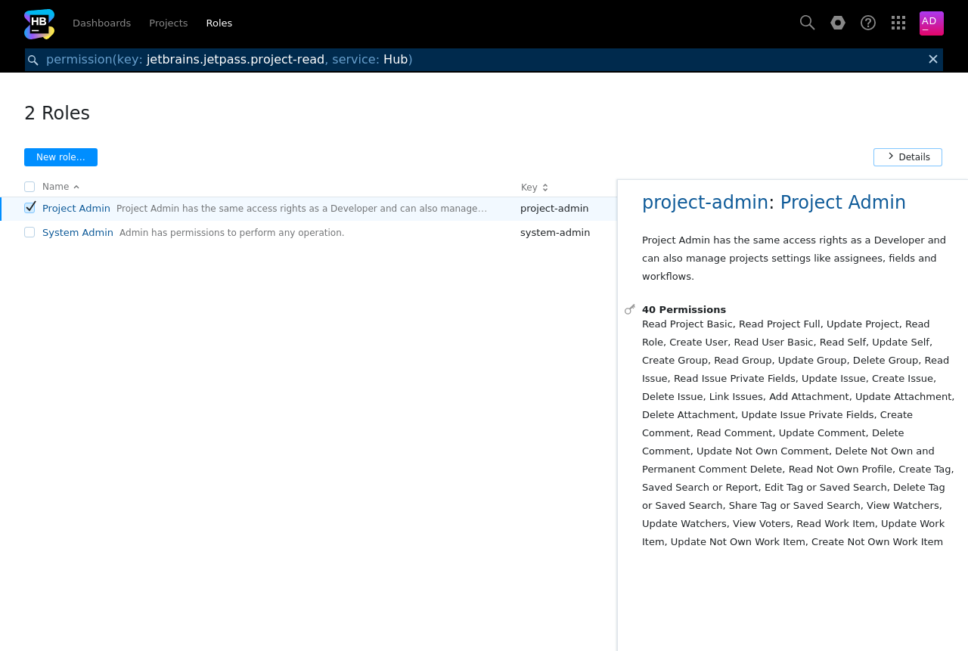Go to the Dashboards menu
The height and width of the screenshot is (651, 968).
tap(101, 23)
